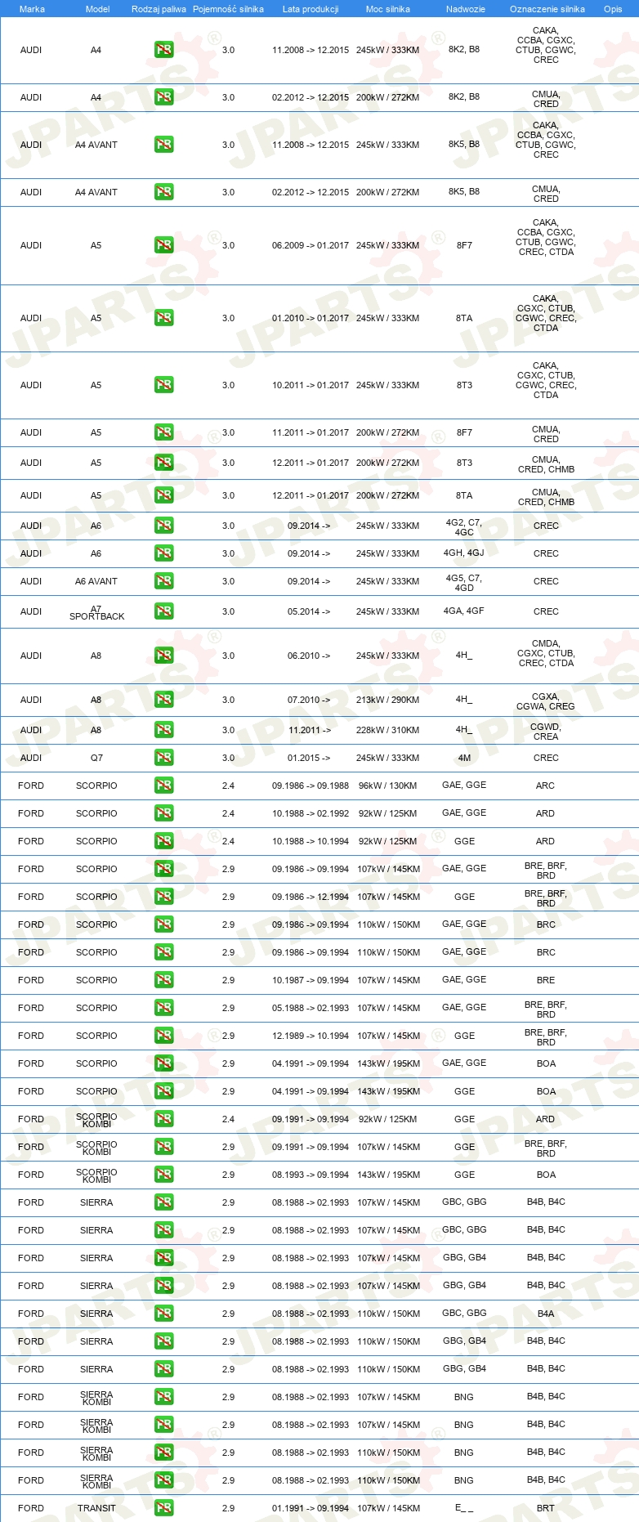This screenshot has height=1522, width=639.
Task: Click the 01.1991 -> 09.1994 date cell
Action: (x=311, y=1508)
